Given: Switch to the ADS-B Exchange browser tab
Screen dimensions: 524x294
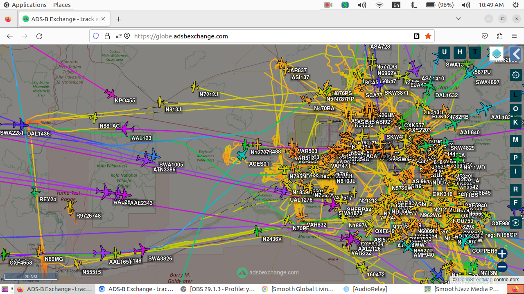Looking at the screenshot, I should click(64, 19).
